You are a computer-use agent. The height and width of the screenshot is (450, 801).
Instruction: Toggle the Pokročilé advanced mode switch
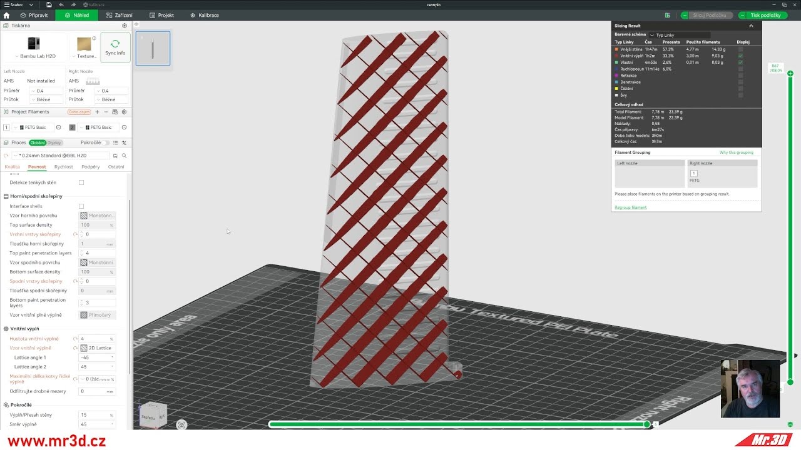(x=106, y=143)
